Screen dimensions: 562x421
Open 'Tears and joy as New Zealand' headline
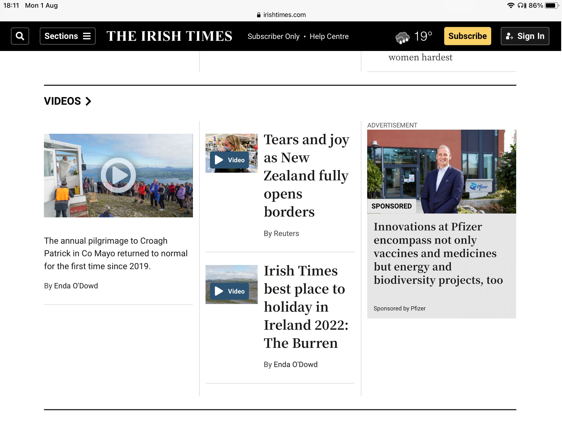[306, 175]
